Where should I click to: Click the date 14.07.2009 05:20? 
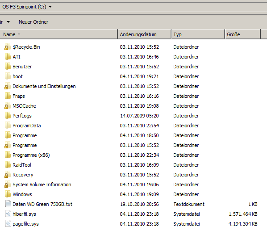tap(139, 116)
